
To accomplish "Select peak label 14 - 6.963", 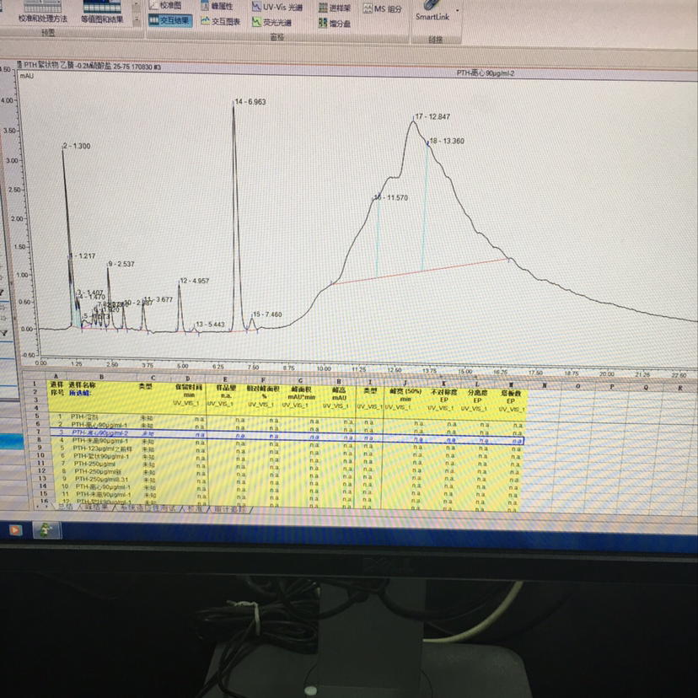I will (250, 102).
